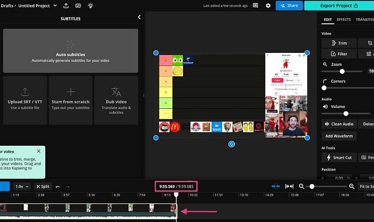
Task: Click Fit to Screen button
Action: (366, 187)
